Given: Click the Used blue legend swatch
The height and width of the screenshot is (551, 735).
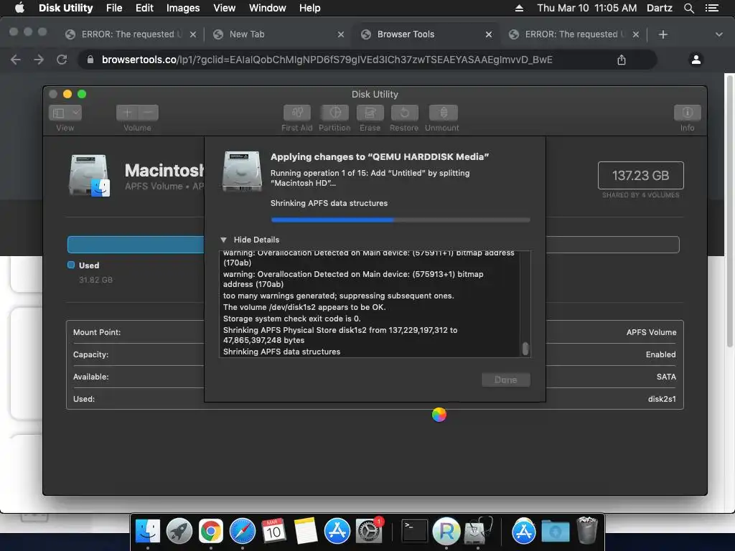Looking at the screenshot, I should point(71,265).
